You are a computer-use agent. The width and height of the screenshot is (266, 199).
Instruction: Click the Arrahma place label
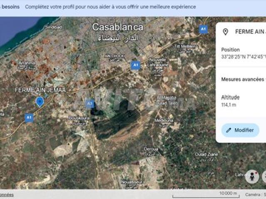[x=27, y=63]
